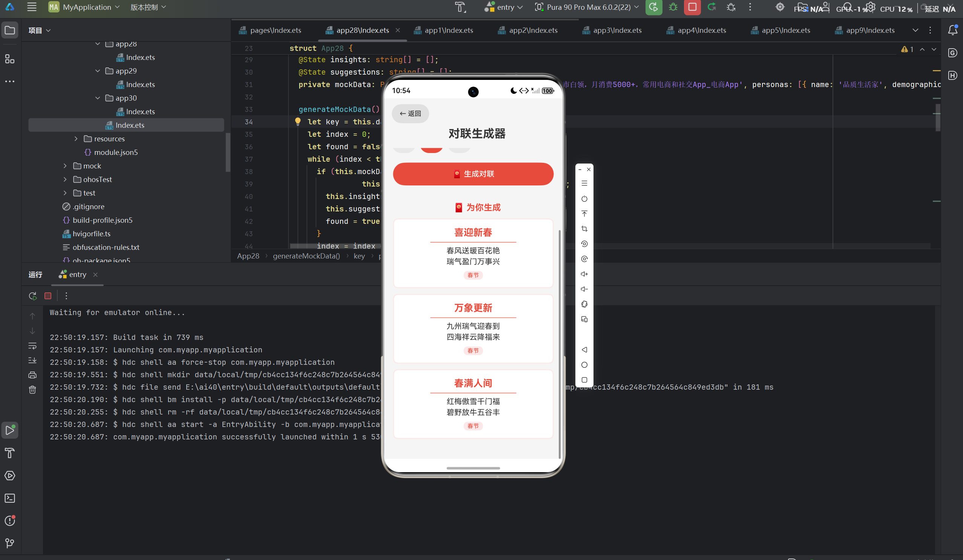This screenshot has width=963, height=560.
Task: Start debugging with the bug icon
Action: (x=673, y=7)
